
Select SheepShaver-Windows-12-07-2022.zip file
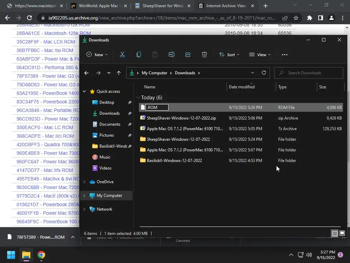tap(241, 118)
